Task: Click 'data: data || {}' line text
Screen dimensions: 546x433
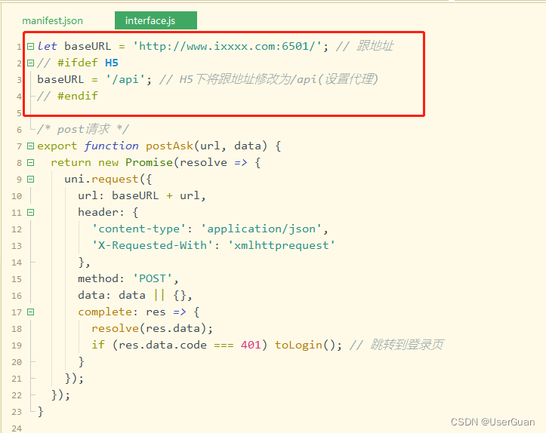Action: coord(135,295)
